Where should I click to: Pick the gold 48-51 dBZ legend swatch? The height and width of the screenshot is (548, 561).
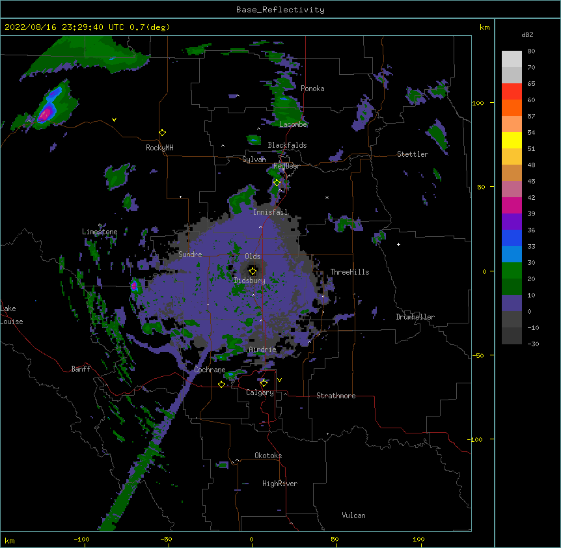[x=512, y=157]
